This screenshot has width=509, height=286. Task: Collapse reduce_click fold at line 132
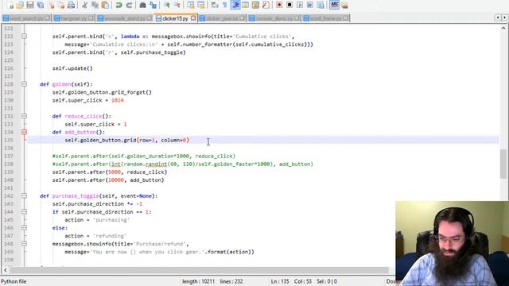25,116
